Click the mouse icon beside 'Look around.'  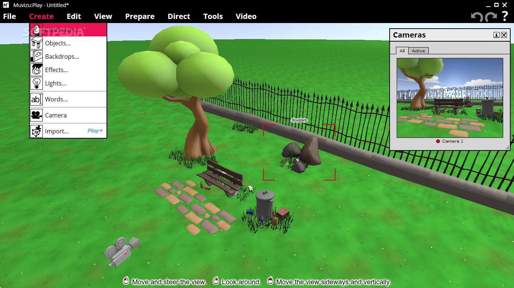tap(216, 281)
